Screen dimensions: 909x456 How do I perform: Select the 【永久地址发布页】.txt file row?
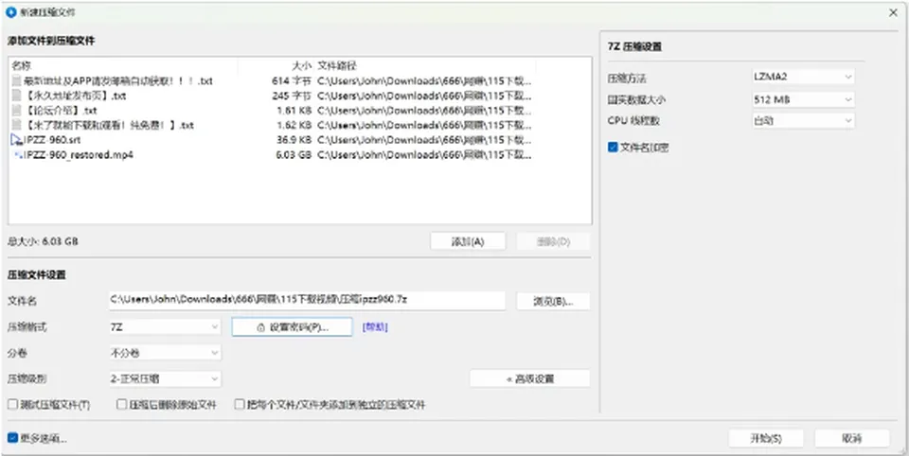pyautogui.click(x=272, y=96)
